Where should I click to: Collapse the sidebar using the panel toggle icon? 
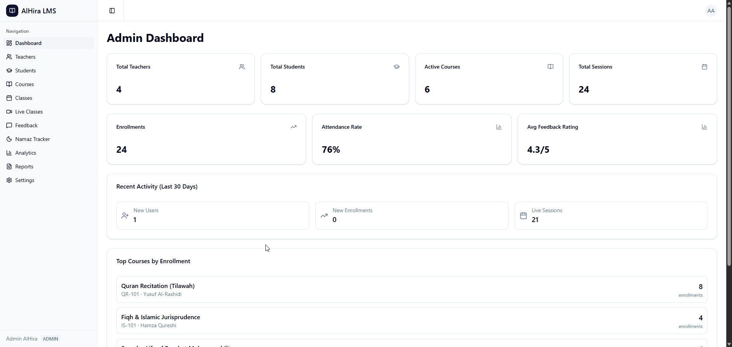(x=112, y=11)
